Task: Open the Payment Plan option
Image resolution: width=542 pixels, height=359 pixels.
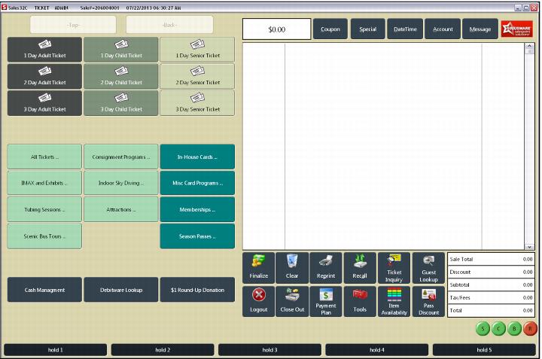Action: (326, 301)
